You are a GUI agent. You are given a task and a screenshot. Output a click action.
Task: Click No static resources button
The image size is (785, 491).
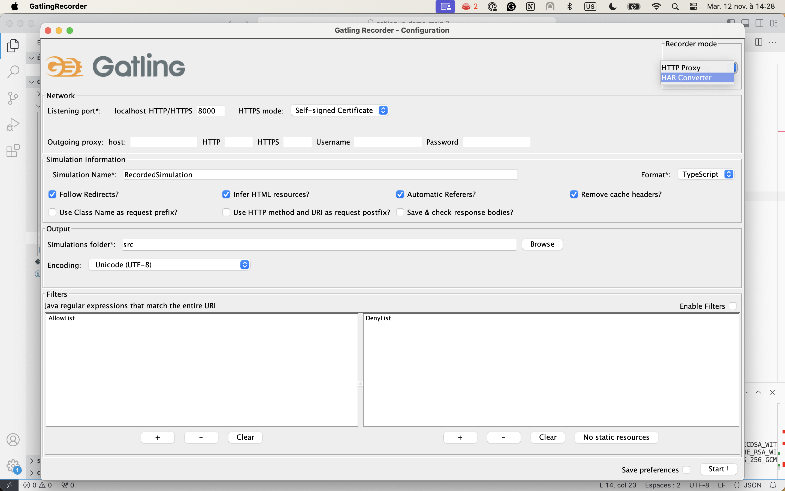pyautogui.click(x=616, y=438)
